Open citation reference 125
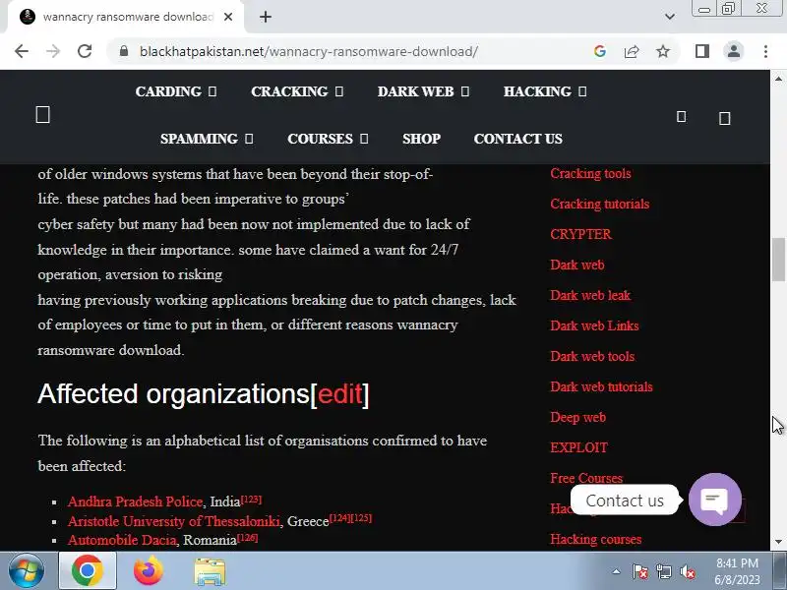The height and width of the screenshot is (590, 787). pos(361,518)
